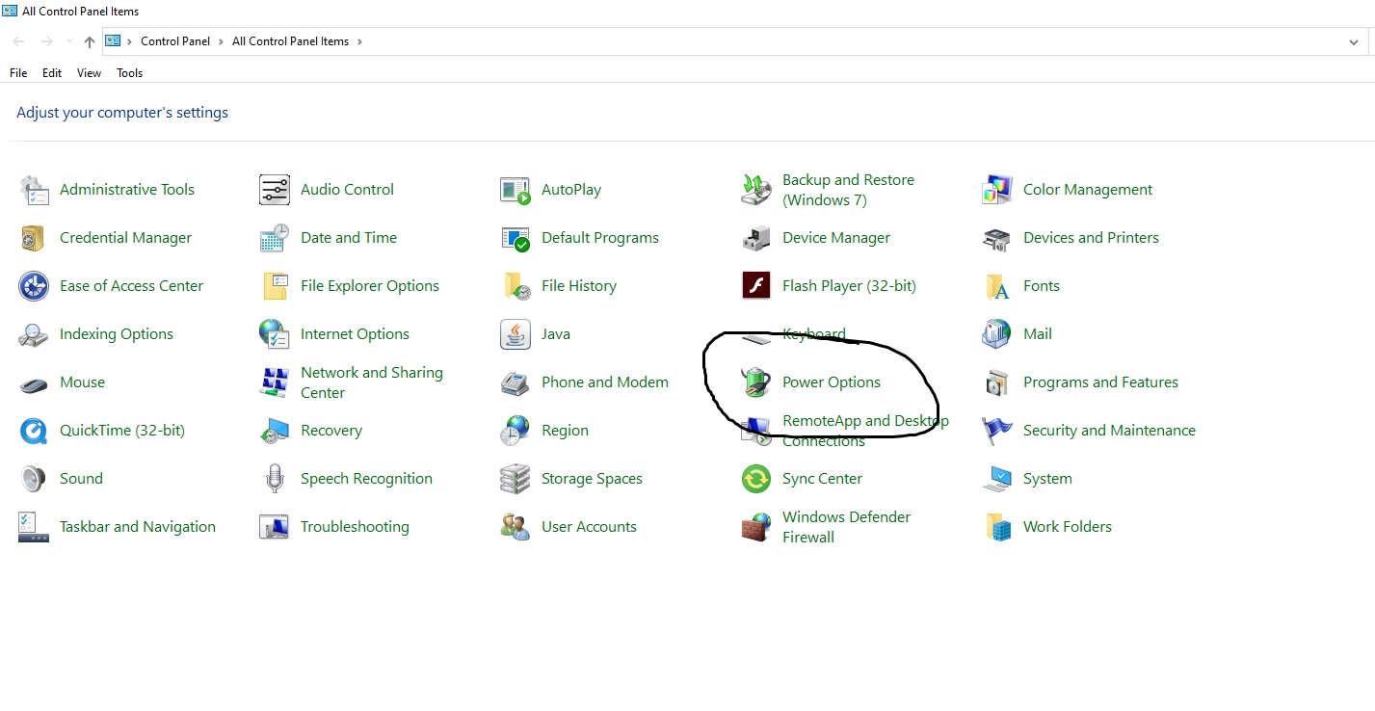Open the Java control panel
This screenshot has width=1375, height=711.
[556, 333]
